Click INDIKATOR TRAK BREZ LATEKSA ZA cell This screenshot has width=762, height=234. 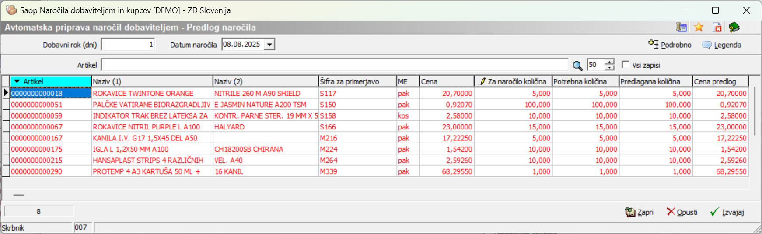pos(152,115)
